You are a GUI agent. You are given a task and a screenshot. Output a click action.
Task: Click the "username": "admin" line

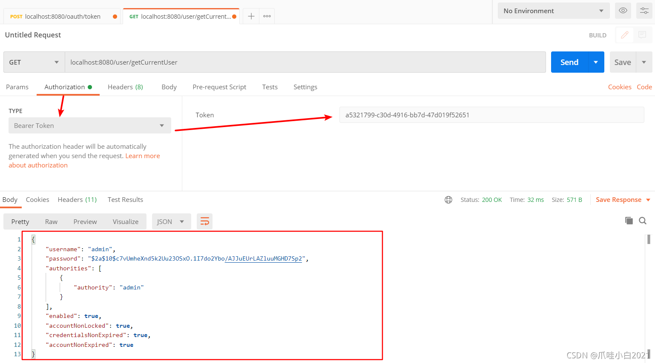(x=80, y=249)
